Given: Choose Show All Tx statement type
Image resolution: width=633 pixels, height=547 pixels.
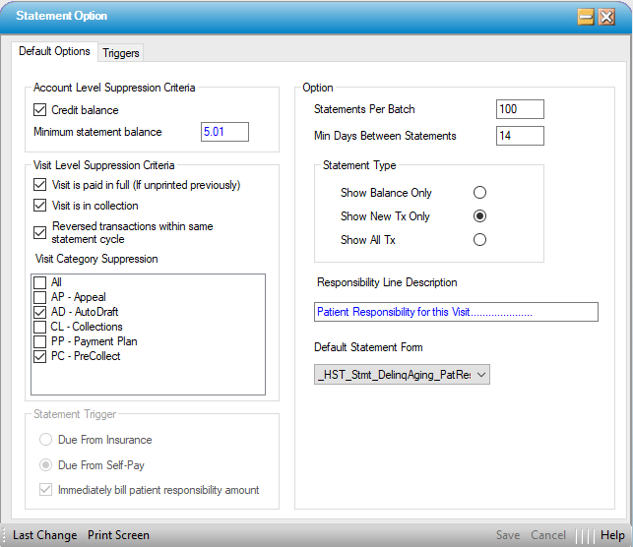Looking at the screenshot, I should pos(479,239).
